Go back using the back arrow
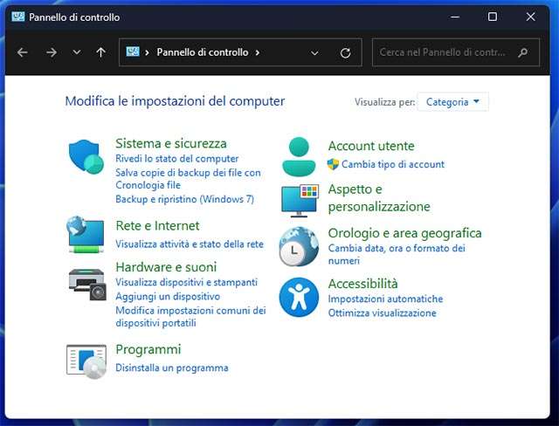Viewport: 559px width, 426px height. [23, 52]
